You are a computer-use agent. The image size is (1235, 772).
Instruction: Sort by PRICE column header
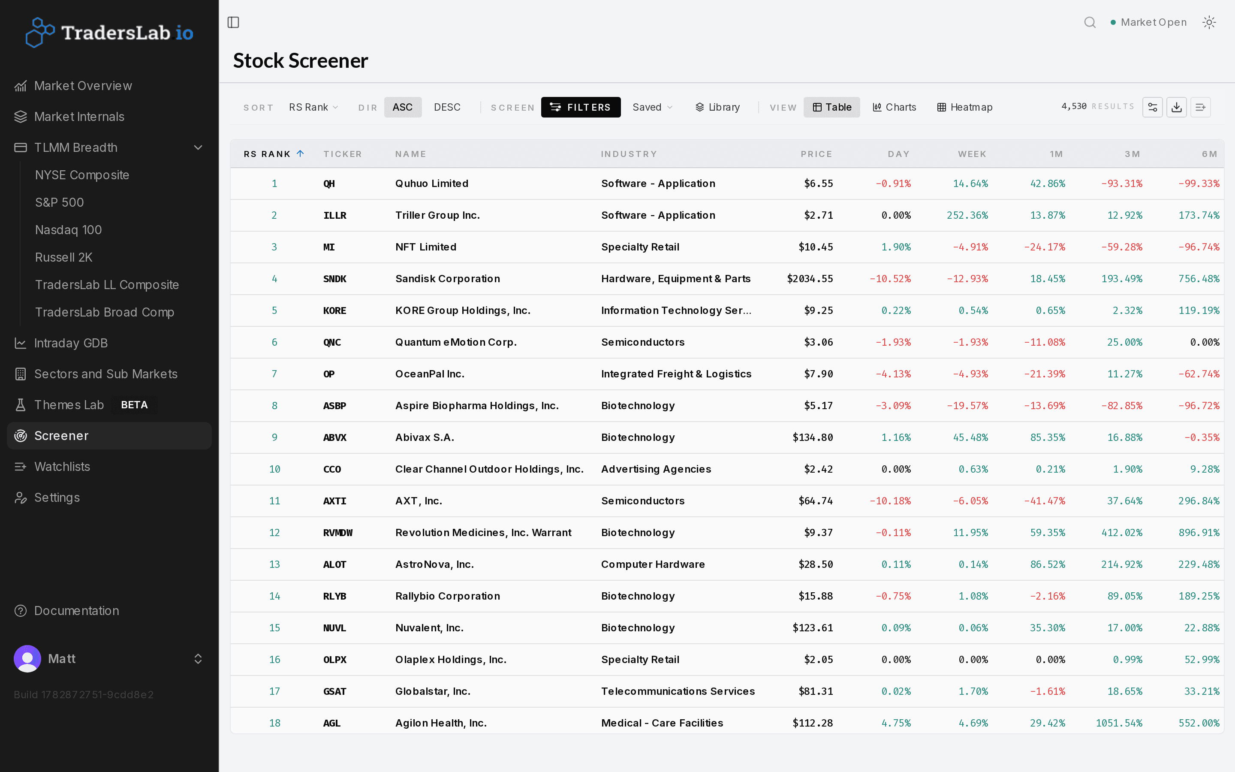point(816,154)
